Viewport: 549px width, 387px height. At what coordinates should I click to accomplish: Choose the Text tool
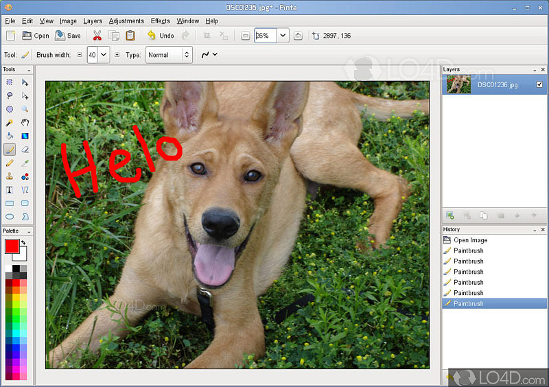[x=10, y=189]
